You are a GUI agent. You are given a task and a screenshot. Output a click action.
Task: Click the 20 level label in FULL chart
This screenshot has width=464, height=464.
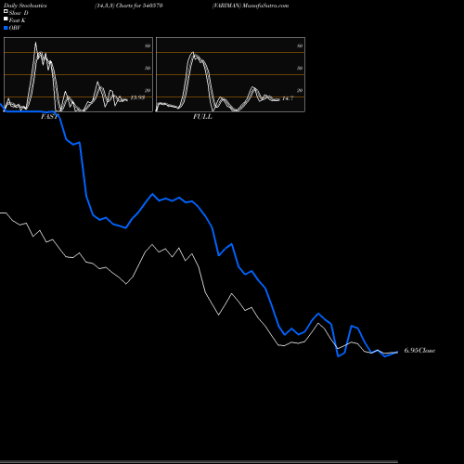(x=300, y=90)
